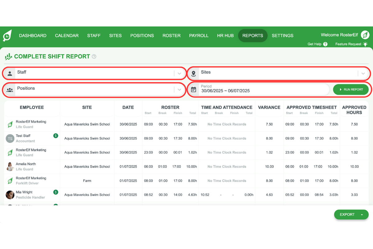Open the RosterElf profile avatar top right
This screenshot has height=249, width=373.
[365, 35]
